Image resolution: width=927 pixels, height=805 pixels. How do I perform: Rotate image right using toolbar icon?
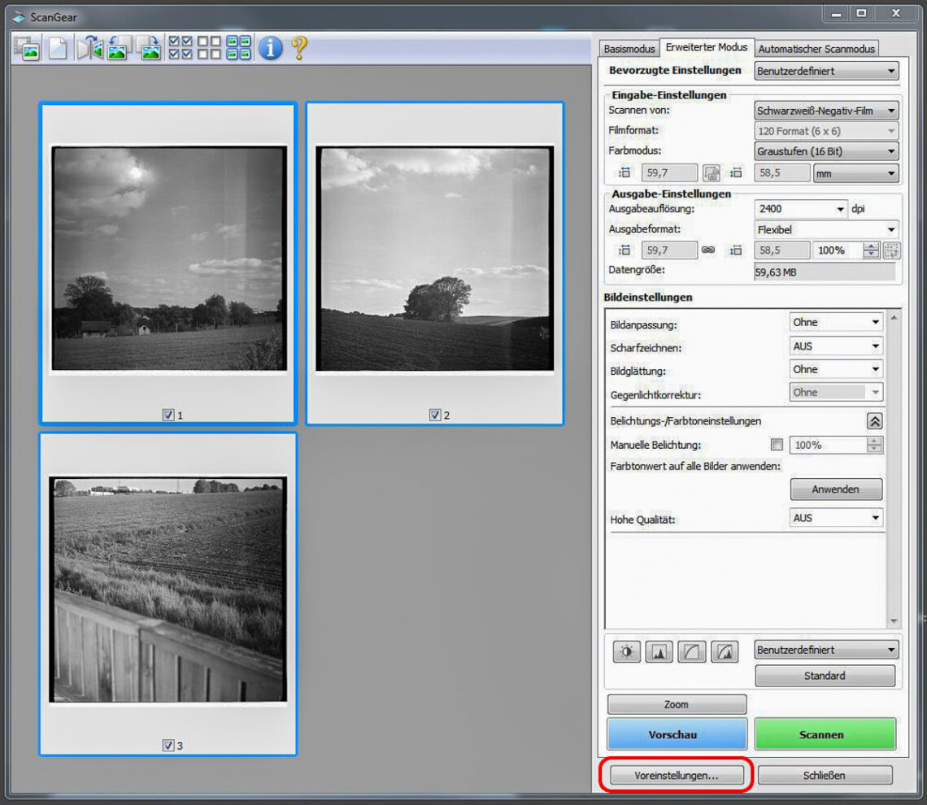click(x=150, y=49)
